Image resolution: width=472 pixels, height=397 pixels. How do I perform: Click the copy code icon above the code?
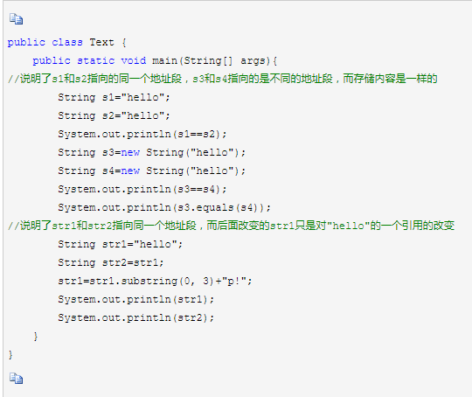point(17,18)
